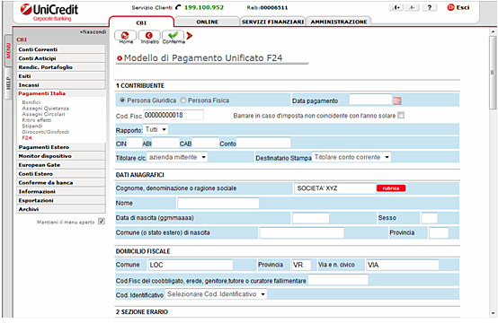The image size is (498, 323).
Task: Open European Gate menu item
Action: click(x=60, y=164)
